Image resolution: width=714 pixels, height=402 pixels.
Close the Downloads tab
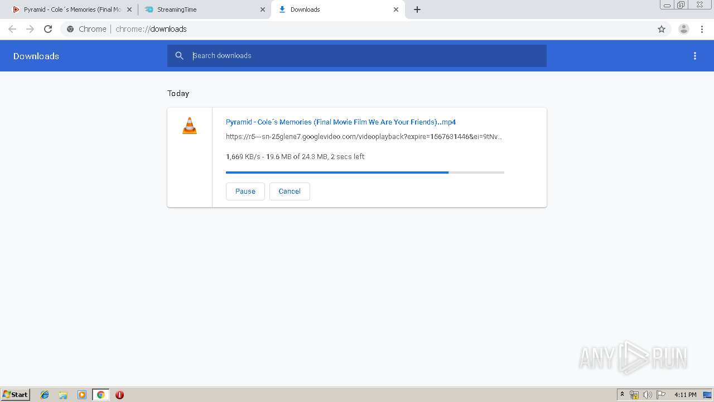(396, 9)
